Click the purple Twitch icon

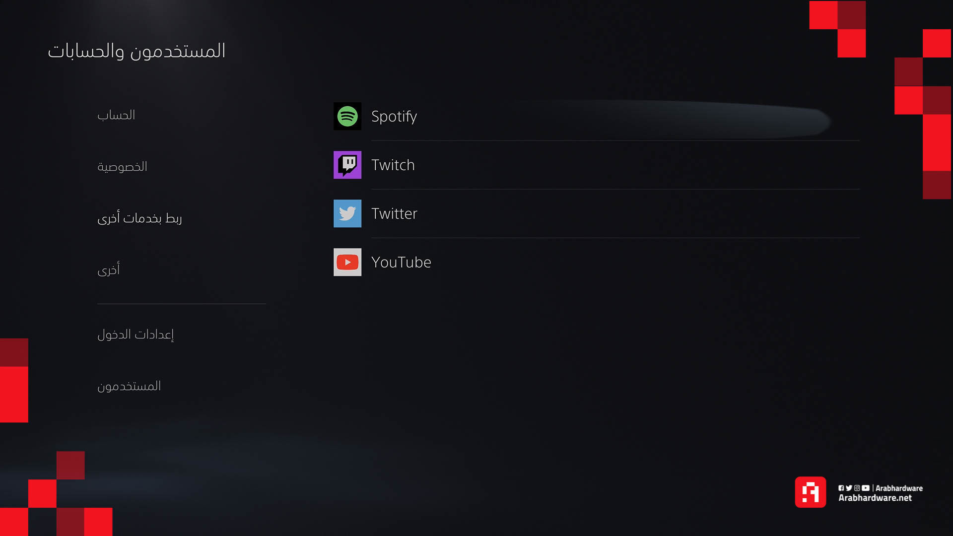tap(347, 165)
